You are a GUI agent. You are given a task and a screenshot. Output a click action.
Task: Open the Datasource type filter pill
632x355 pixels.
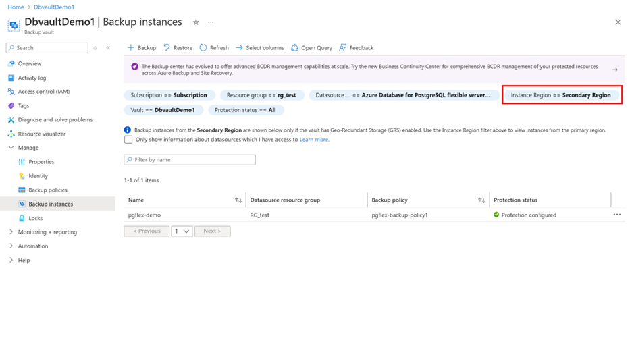pyautogui.click(x=403, y=95)
